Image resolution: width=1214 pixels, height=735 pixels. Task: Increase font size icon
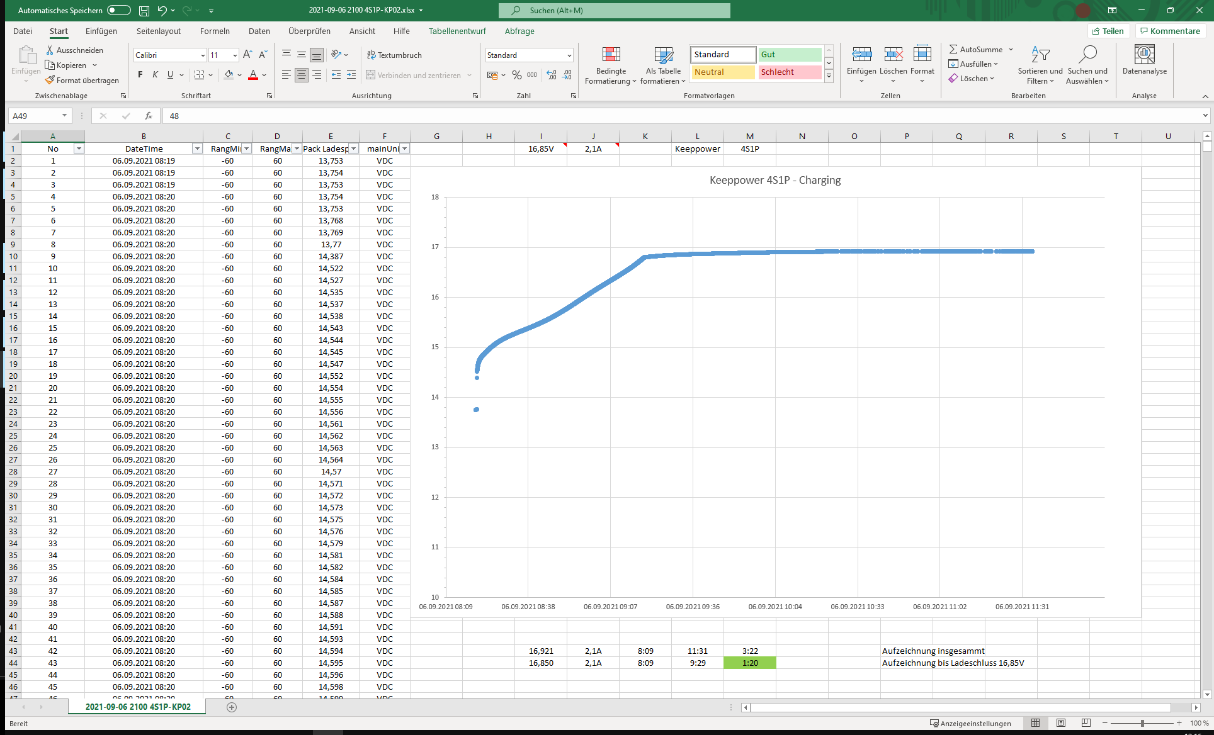pyautogui.click(x=247, y=55)
